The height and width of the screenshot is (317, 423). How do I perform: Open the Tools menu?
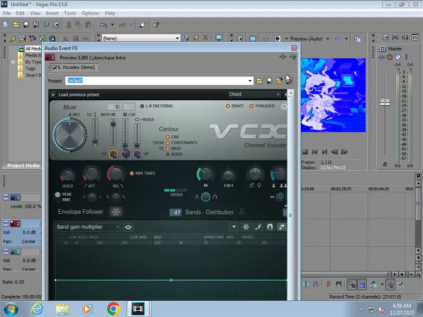click(x=70, y=13)
